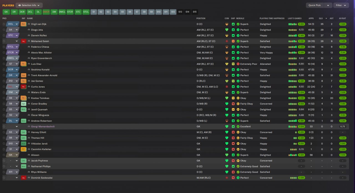The image size is (355, 193).
Task: Toggle selection check for Wataru Endo's row
Action: tap(4, 92)
